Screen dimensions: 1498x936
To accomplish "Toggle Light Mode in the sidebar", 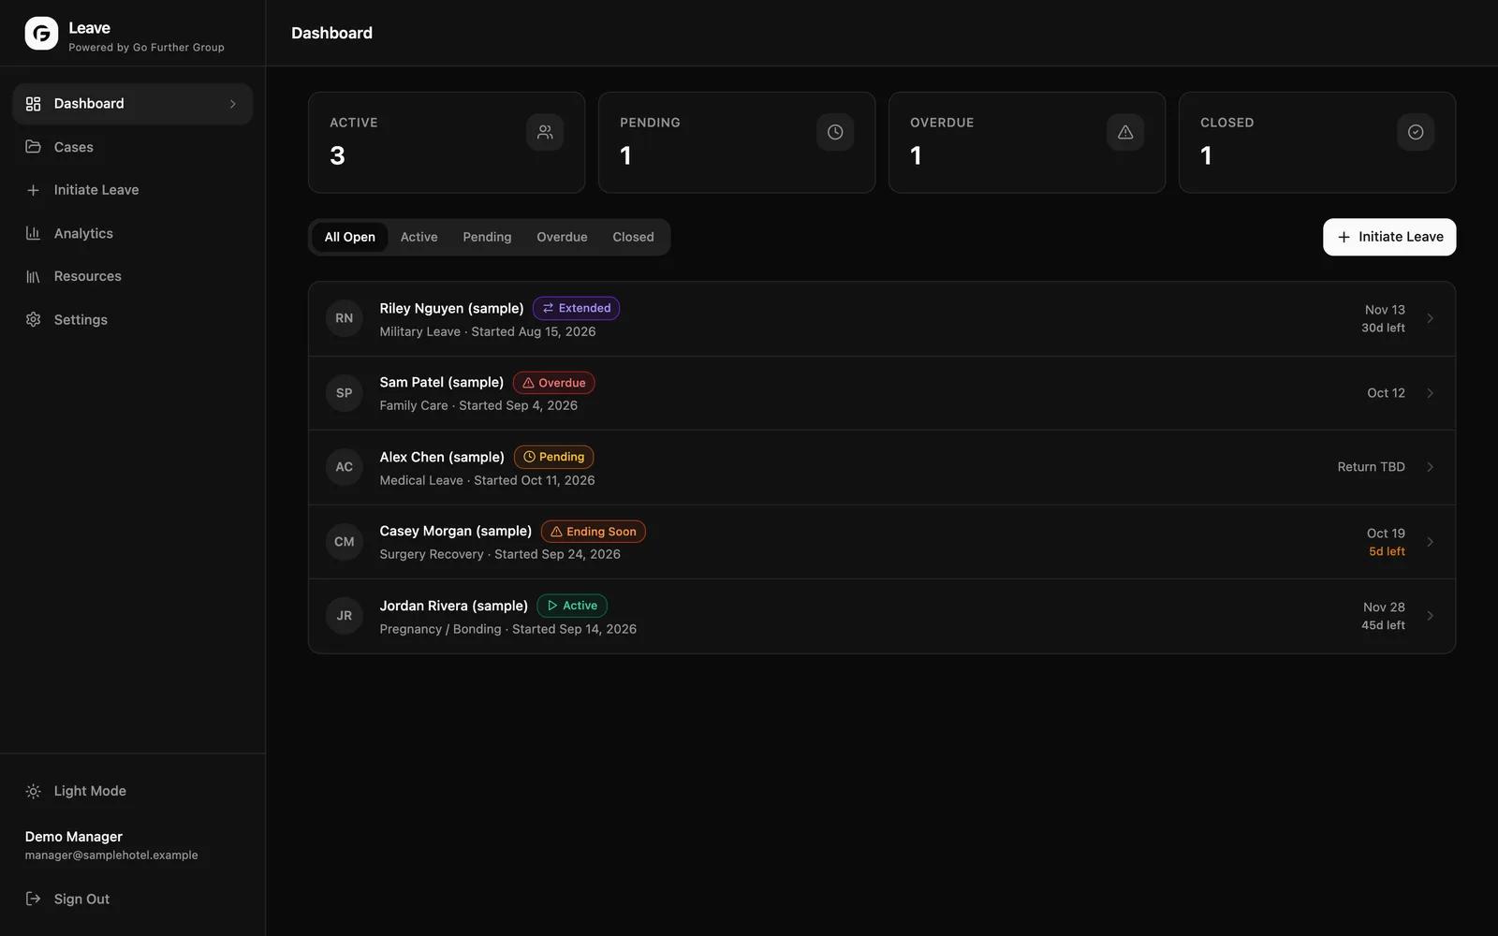I will (133, 791).
